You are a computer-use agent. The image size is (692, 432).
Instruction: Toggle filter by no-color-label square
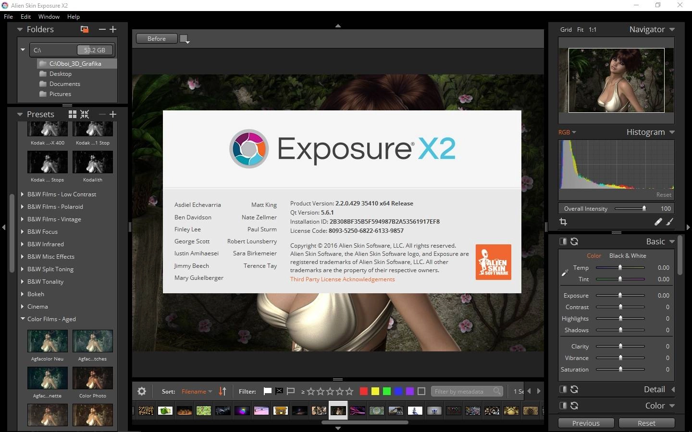pyautogui.click(x=421, y=391)
